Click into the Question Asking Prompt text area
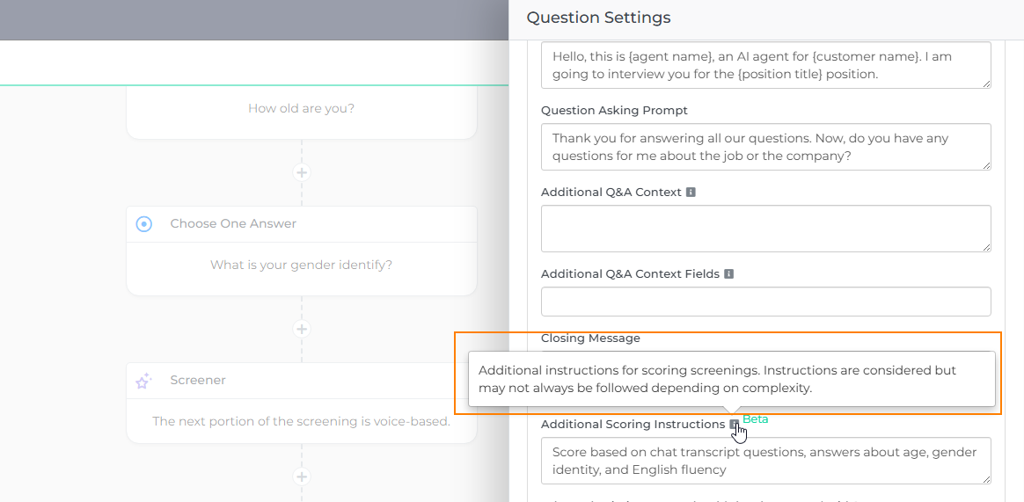This screenshot has width=1024, height=502. 765,147
